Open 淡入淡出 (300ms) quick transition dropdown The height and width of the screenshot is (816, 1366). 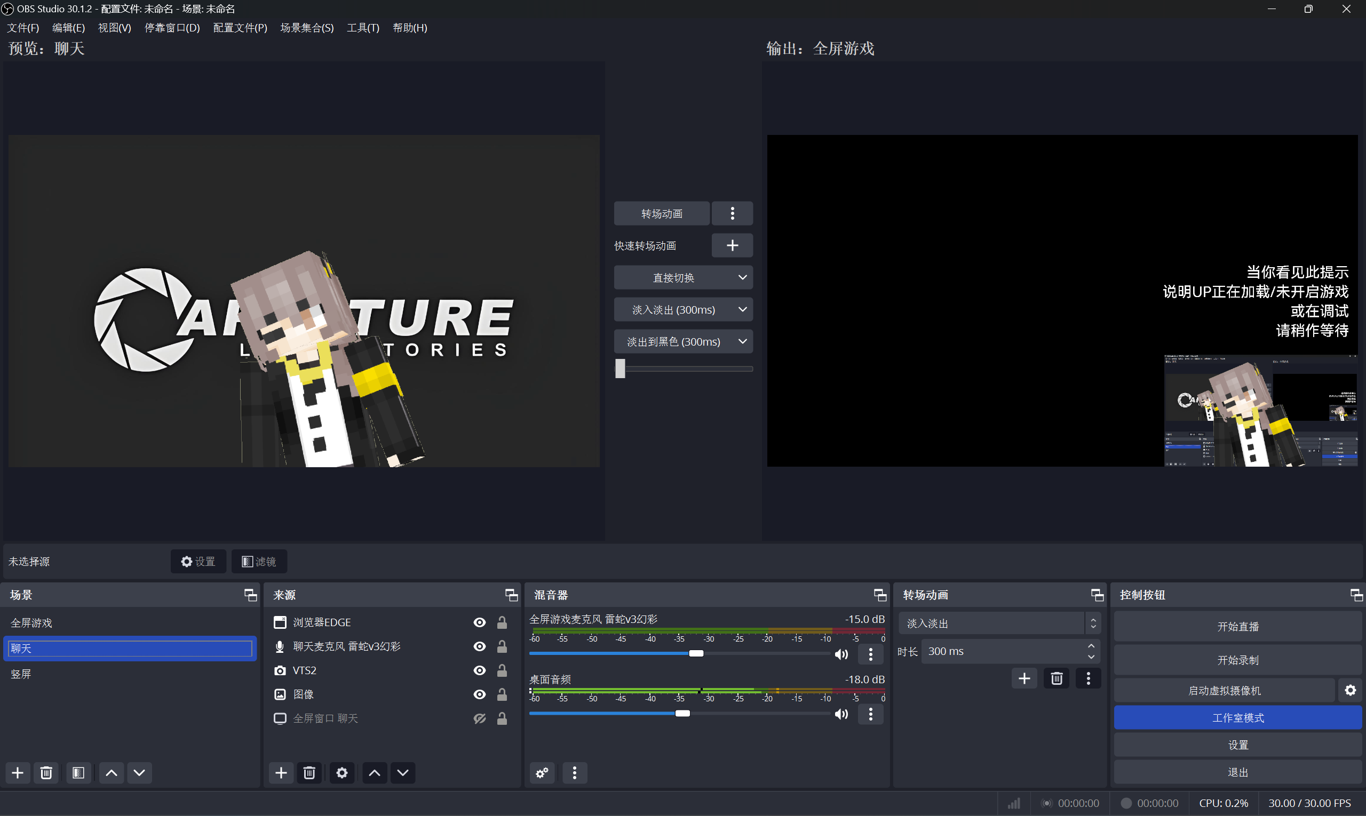click(684, 309)
